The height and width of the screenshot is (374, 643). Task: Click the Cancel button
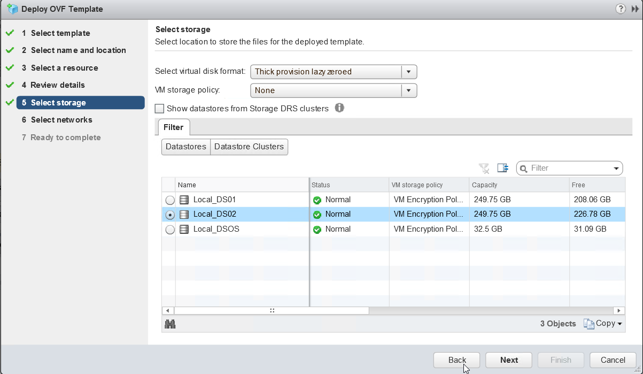[x=613, y=360]
